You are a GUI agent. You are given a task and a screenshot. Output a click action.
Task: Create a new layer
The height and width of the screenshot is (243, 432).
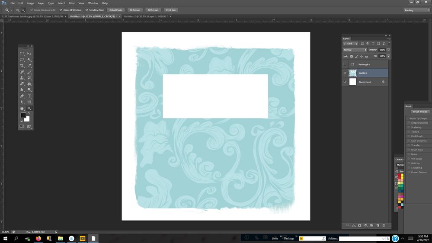378,225
